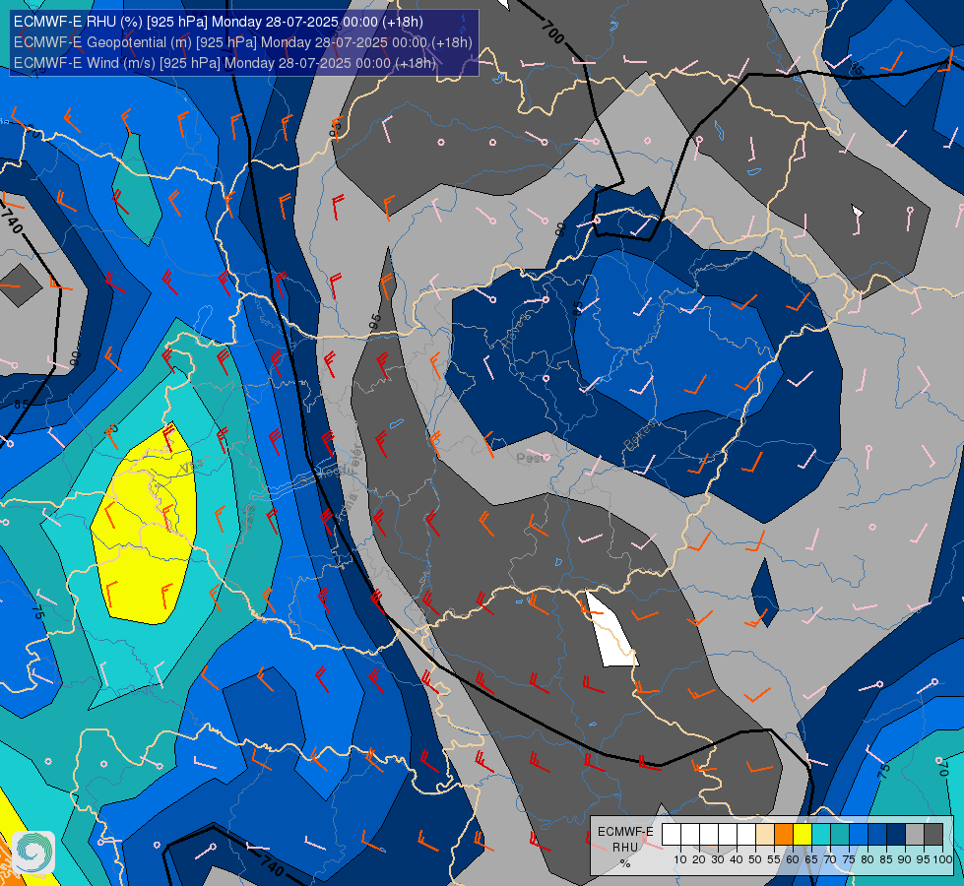Click the '740' contour label near the legend
The image size is (964, 886).
coord(271,864)
